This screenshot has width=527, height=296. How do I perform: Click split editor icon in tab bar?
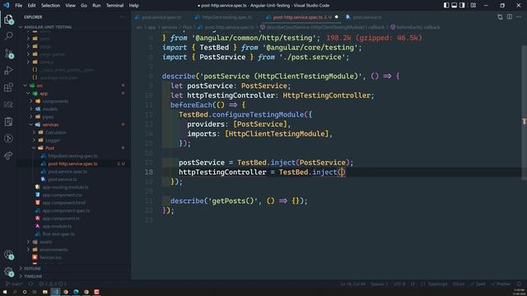[x=510, y=16]
